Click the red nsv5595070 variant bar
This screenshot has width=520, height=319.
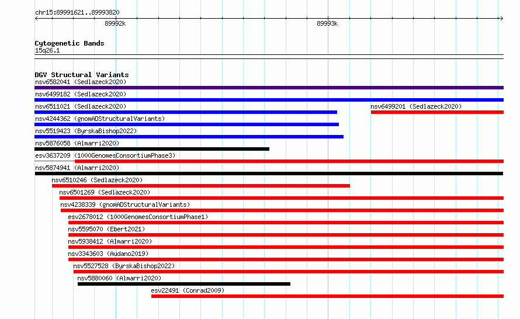[286, 235]
